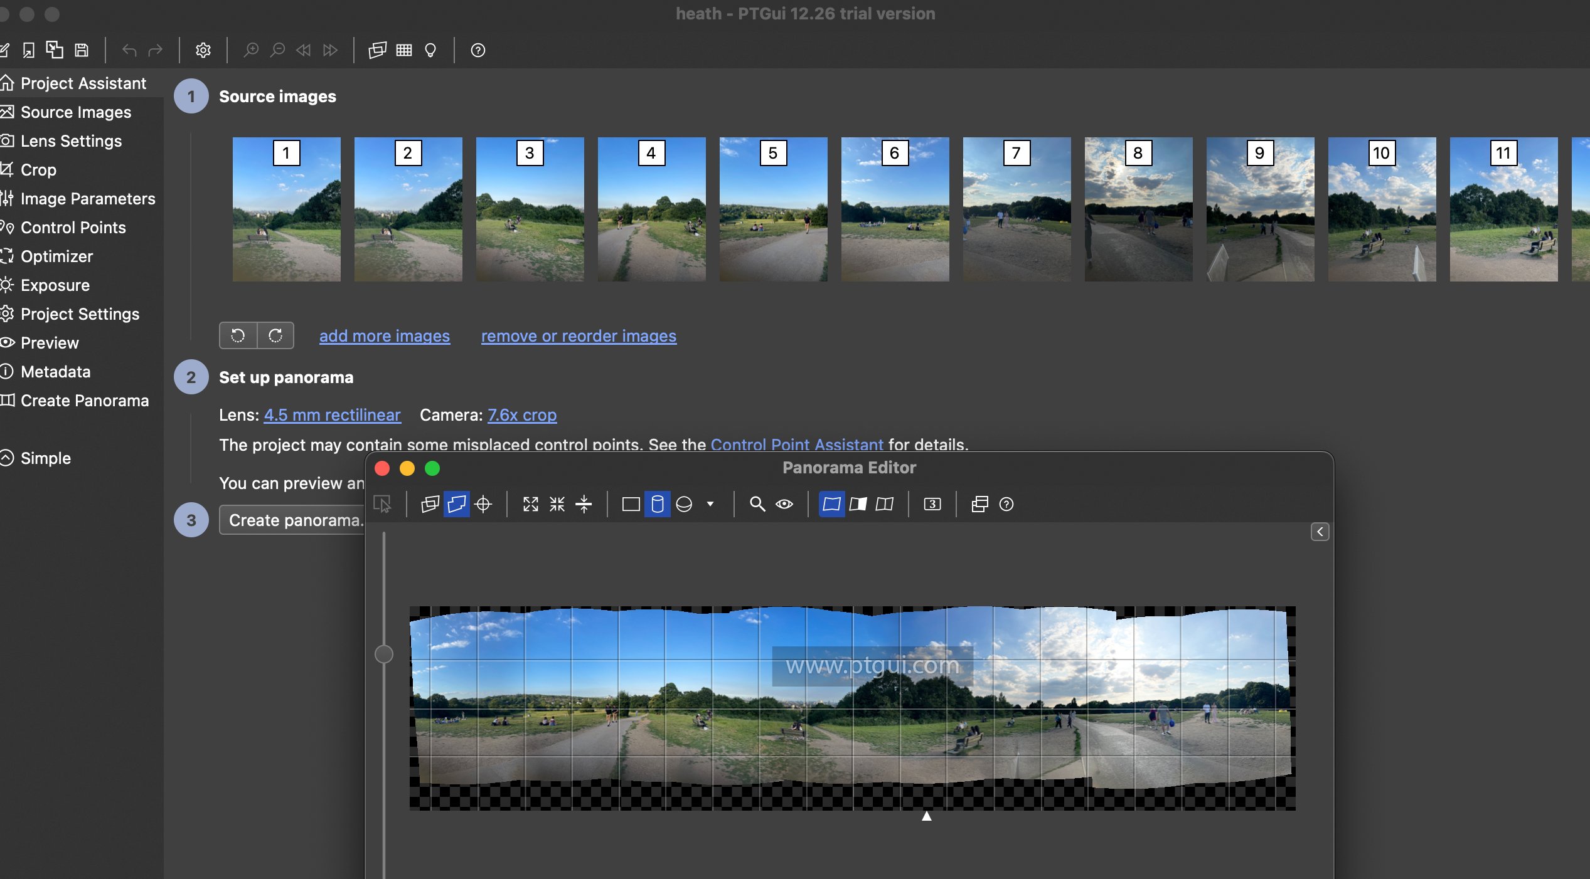Toggle the eye preview icon
This screenshot has width=1590, height=879.
784,504
